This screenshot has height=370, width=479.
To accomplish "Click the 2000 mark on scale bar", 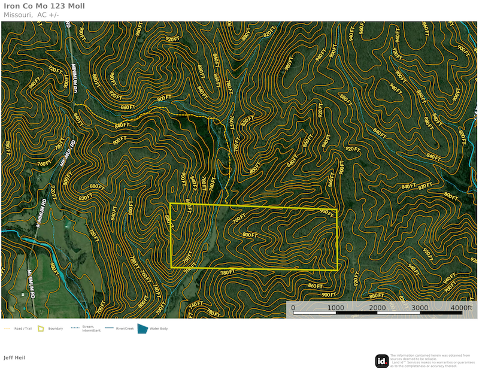I will [x=378, y=308].
